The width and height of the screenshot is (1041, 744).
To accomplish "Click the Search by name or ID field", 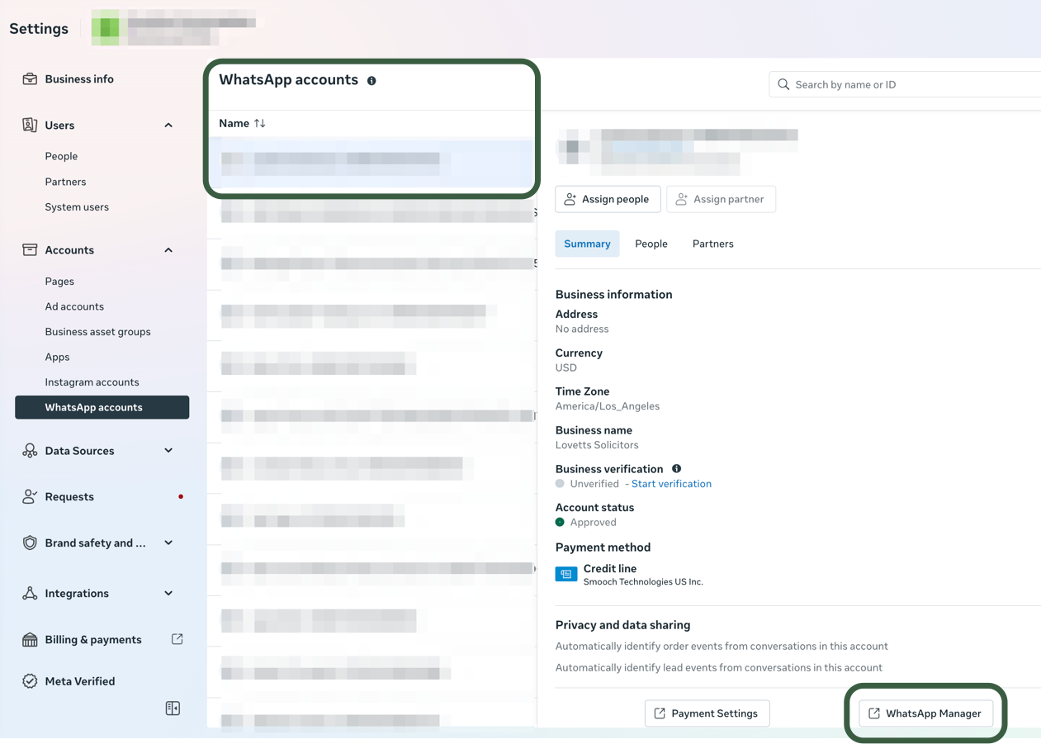I will (908, 84).
